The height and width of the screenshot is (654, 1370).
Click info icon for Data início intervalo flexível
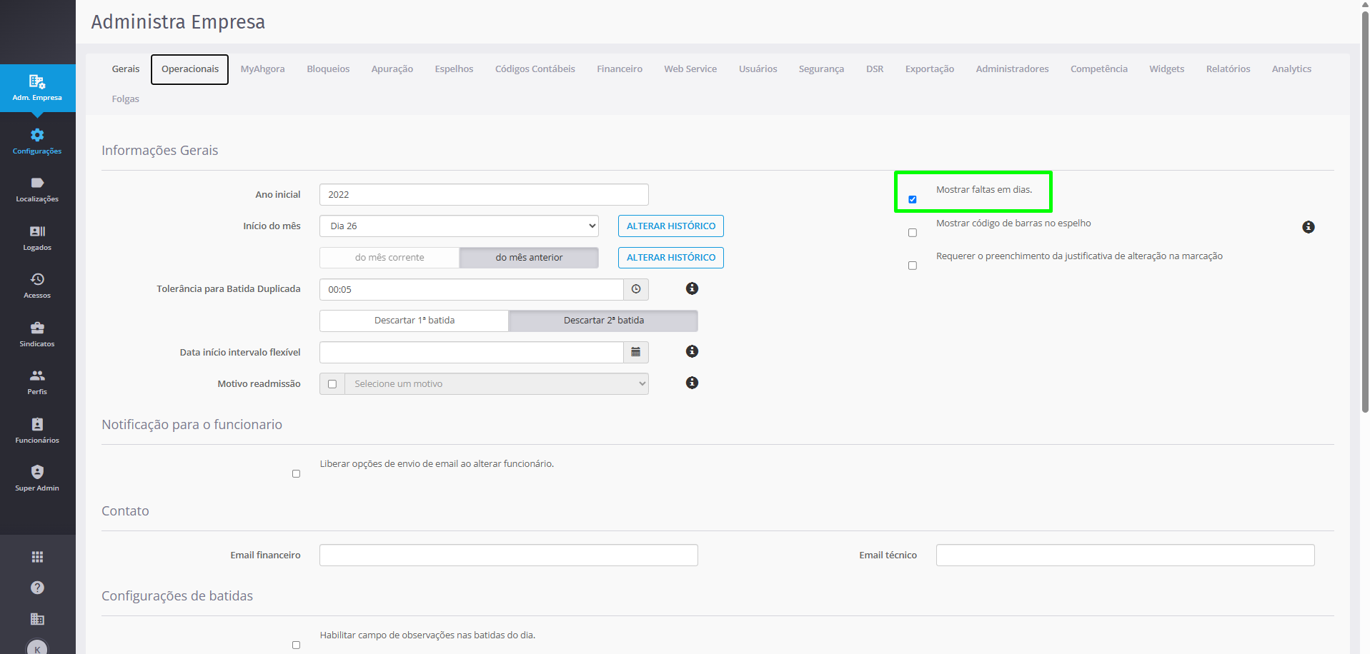pos(692,351)
